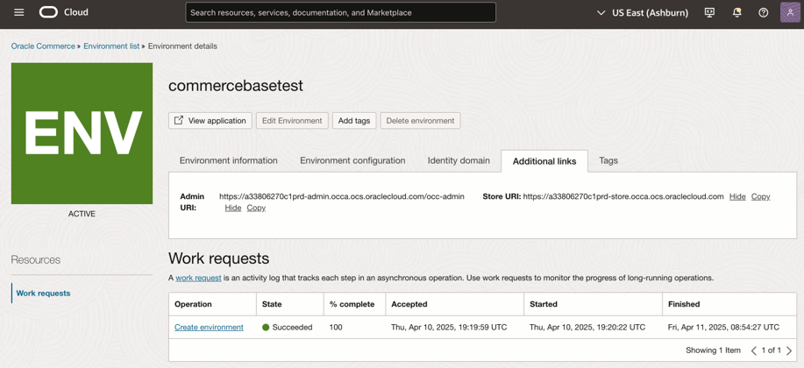This screenshot has height=368, width=804.
Task: Open the notifications bell icon
Action: (736, 12)
